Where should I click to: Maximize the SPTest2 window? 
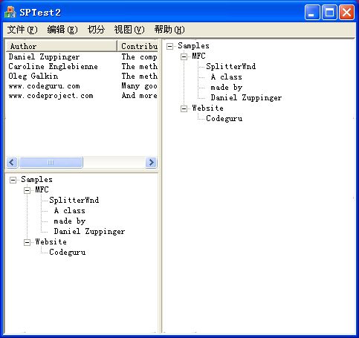[x=329, y=12]
